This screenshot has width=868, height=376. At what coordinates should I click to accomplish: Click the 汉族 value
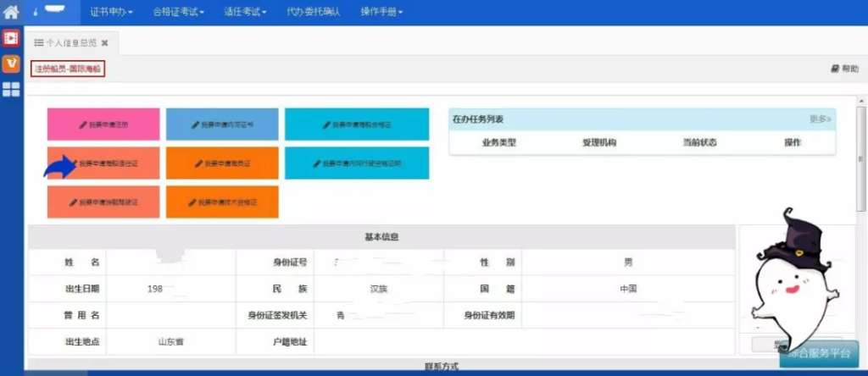pyautogui.click(x=379, y=289)
